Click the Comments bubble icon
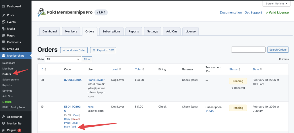 point(3,42)
